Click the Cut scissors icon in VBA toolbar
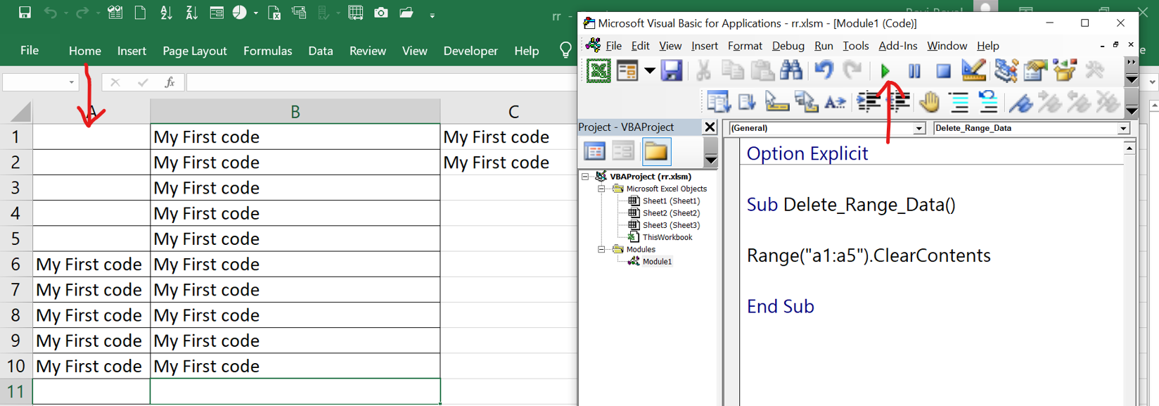Screen dimensions: 1159x406 click(703, 70)
